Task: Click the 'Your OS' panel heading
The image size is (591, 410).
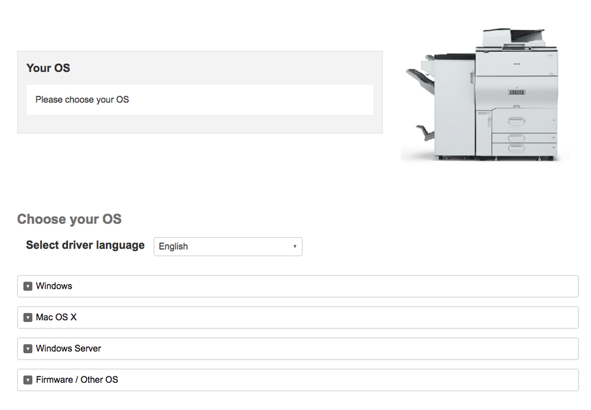Action: click(48, 68)
